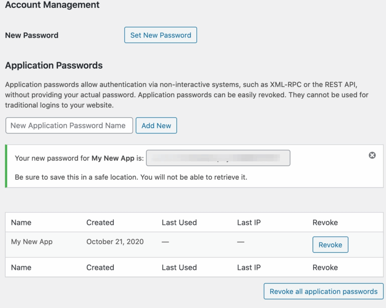Focus the New Application Password Name field
The width and height of the screenshot is (386, 308).
(69, 125)
